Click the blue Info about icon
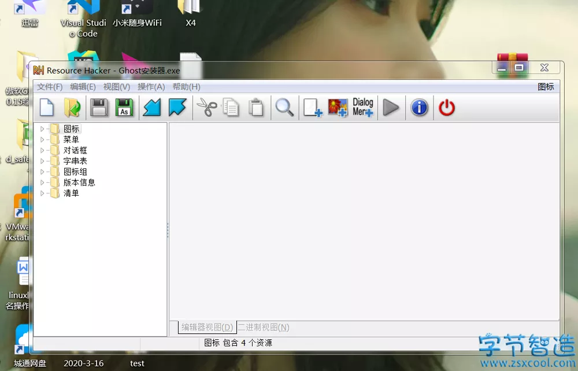 [419, 108]
